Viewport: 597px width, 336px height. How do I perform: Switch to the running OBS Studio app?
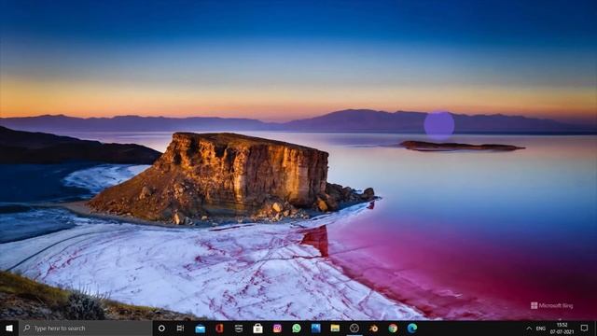(354, 329)
